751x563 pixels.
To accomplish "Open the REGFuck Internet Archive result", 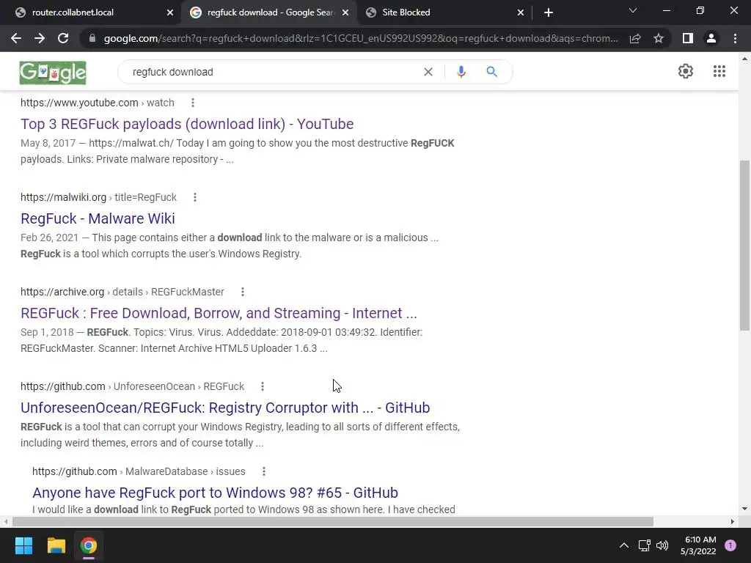I will click(x=219, y=313).
